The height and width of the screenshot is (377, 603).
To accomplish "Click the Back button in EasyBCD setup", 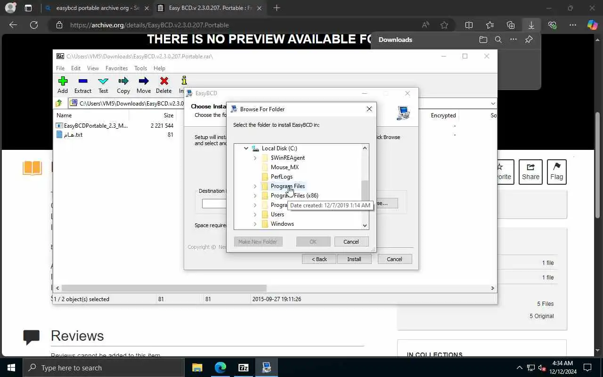I will pos(319,259).
